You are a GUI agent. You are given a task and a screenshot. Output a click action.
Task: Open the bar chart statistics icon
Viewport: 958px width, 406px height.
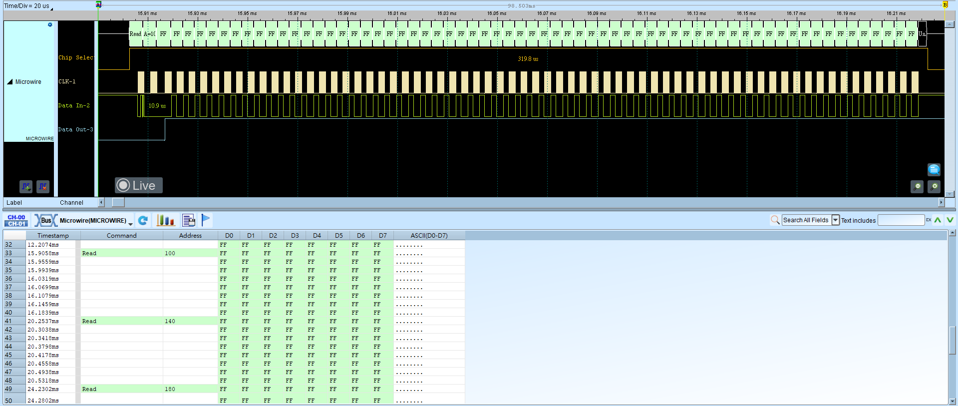click(166, 220)
